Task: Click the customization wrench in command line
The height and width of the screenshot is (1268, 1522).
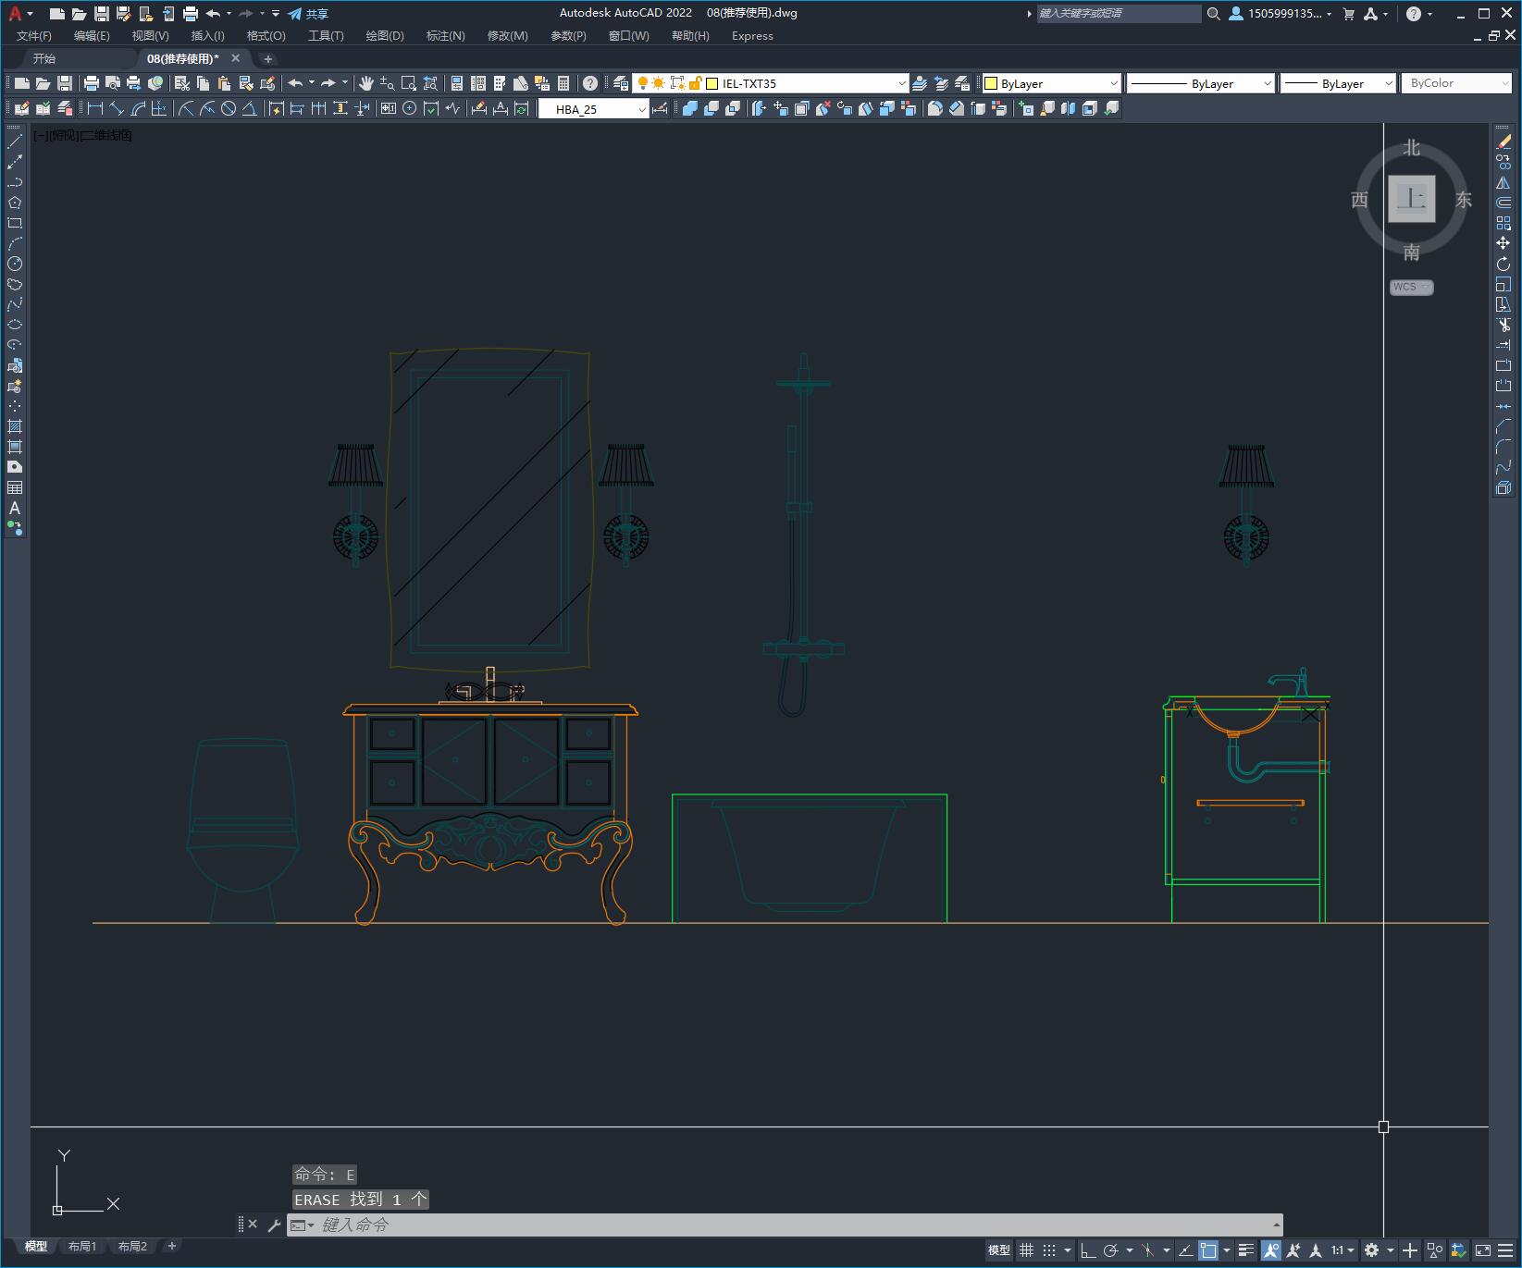Action: coord(274,1225)
